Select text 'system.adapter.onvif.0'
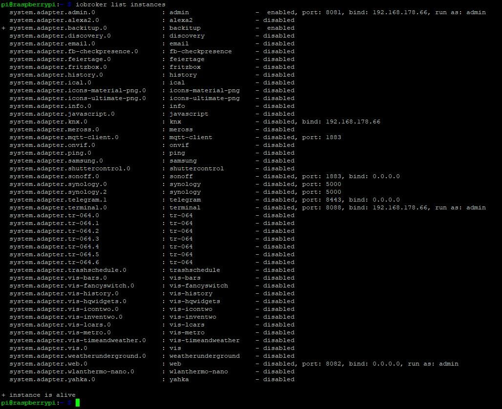 52,145
